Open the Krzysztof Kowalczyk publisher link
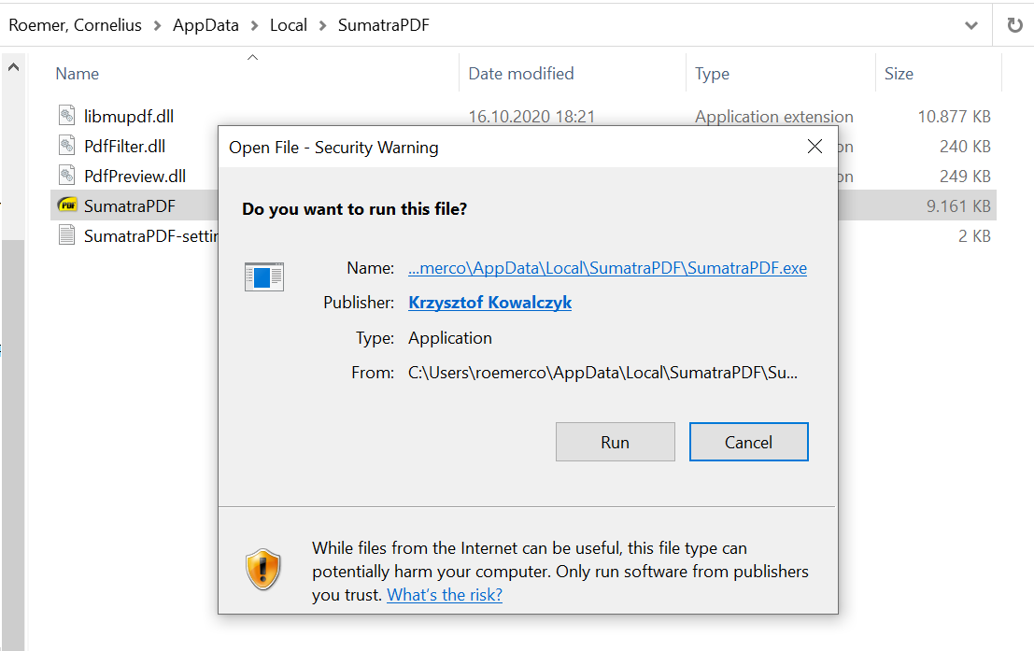This screenshot has height=651, width=1034. pyautogui.click(x=490, y=302)
